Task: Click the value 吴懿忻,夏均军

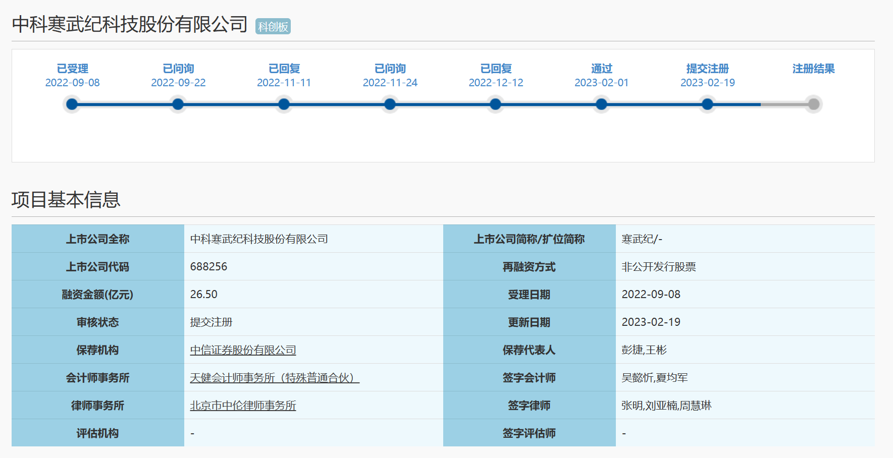Action: (x=655, y=378)
